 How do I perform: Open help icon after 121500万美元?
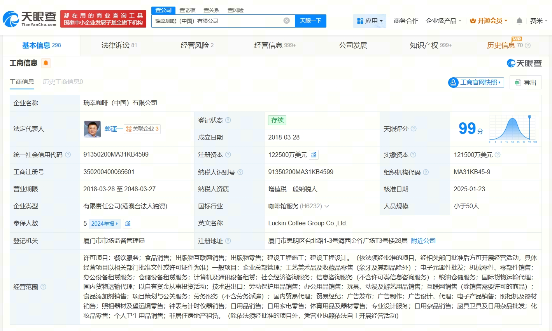[498, 155]
